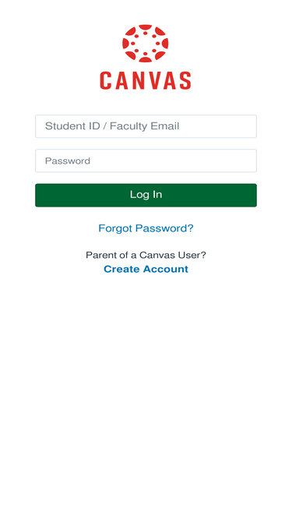Start password recovery via Forgot Password?
The image size is (292, 520).
(146, 228)
